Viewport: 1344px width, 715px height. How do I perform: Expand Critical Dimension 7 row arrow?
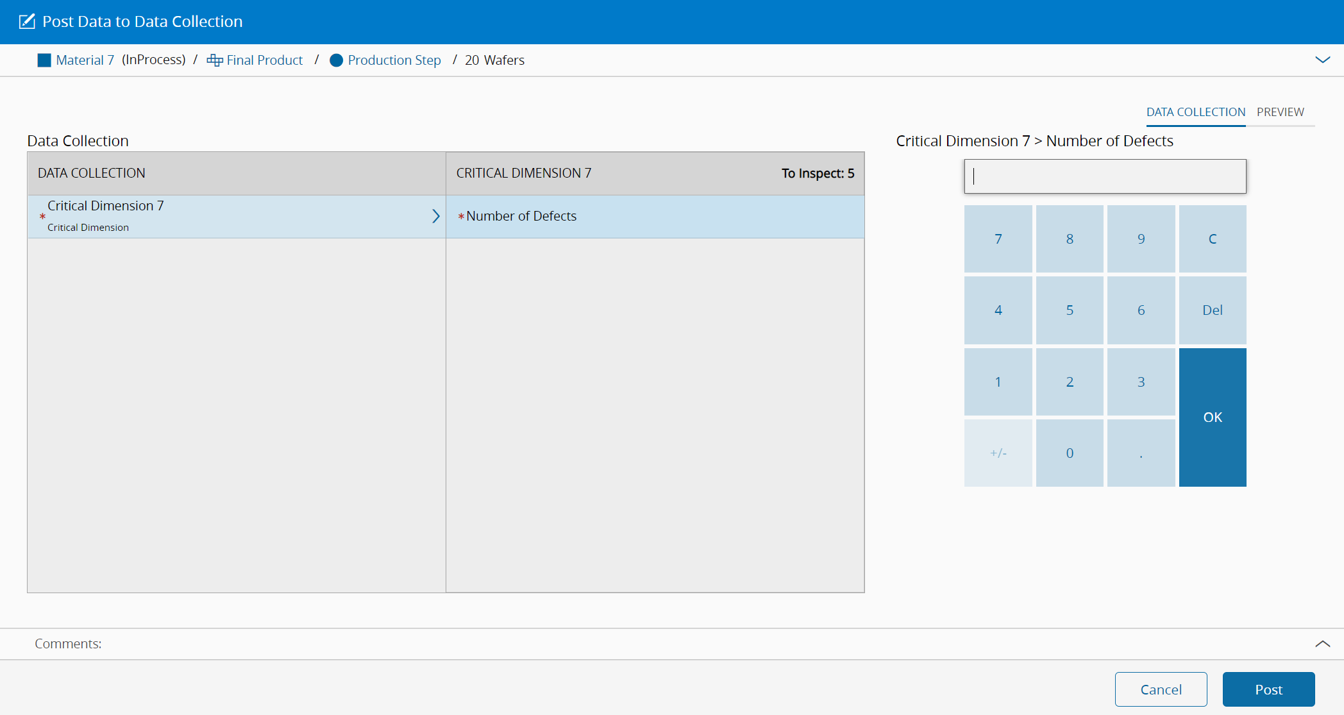(x=435, y=216)
